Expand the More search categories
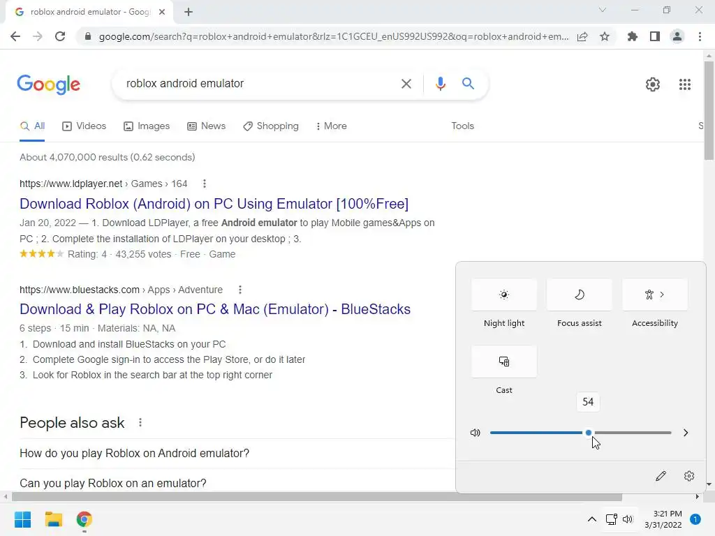Viewport: 715px width, 536px height. click(331, 126)
